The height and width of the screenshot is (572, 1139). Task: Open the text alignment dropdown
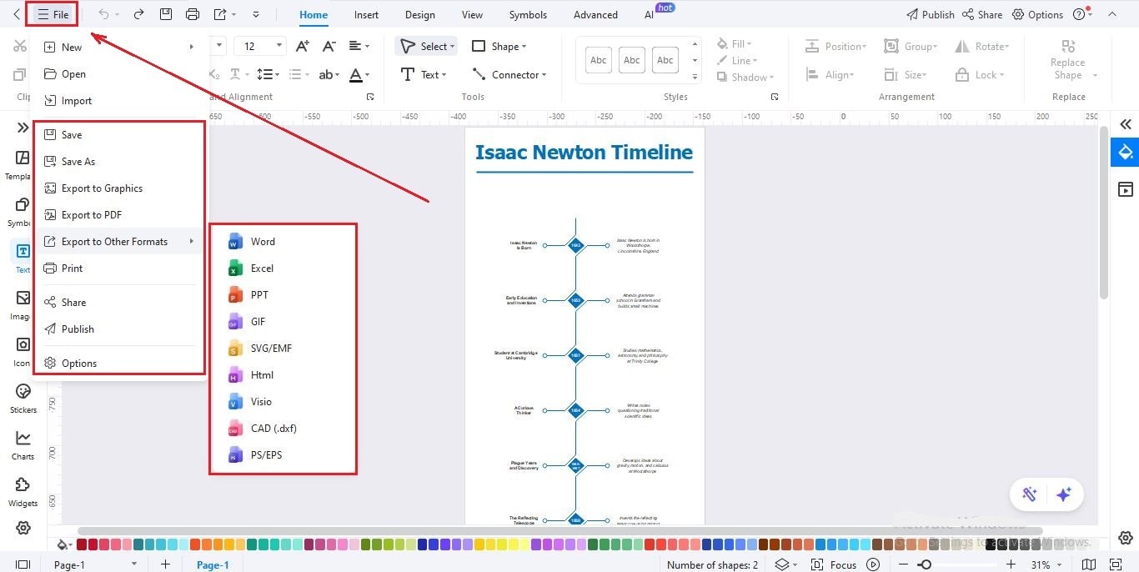pyautogui.click(x=359, y=47)
